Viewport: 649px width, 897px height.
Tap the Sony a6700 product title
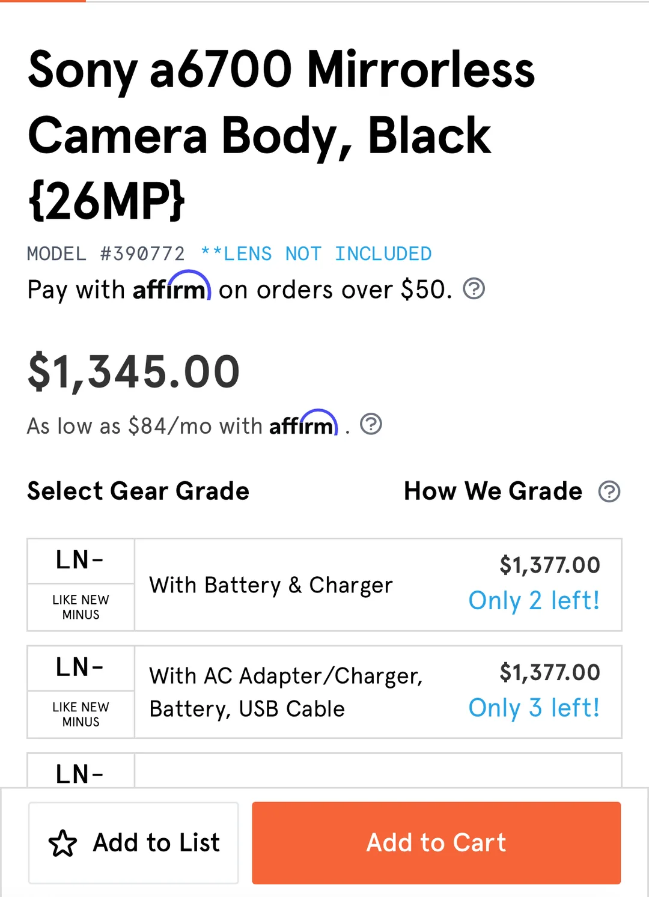click(x=281, y=135)
